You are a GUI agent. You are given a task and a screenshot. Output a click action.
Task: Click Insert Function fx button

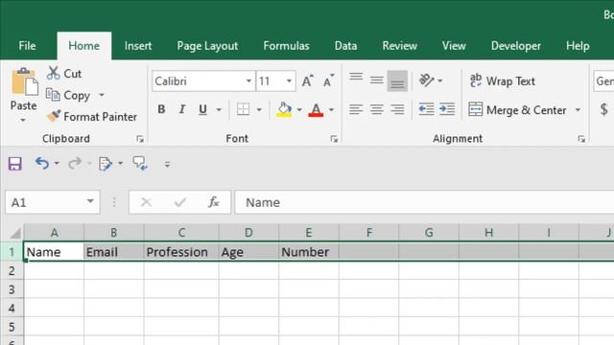pos(214,202)
